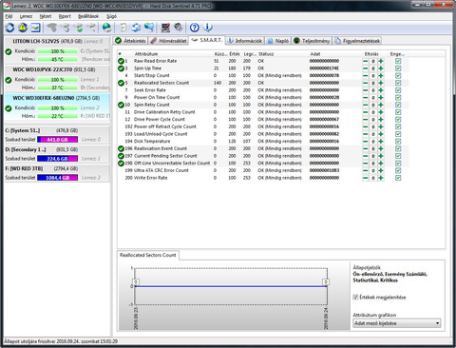Increase offset for Reallocated Sectors Count

(x=381, y=83)
